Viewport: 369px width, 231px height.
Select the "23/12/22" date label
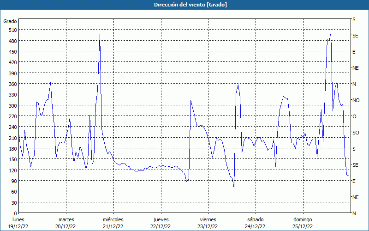[208, 226]
